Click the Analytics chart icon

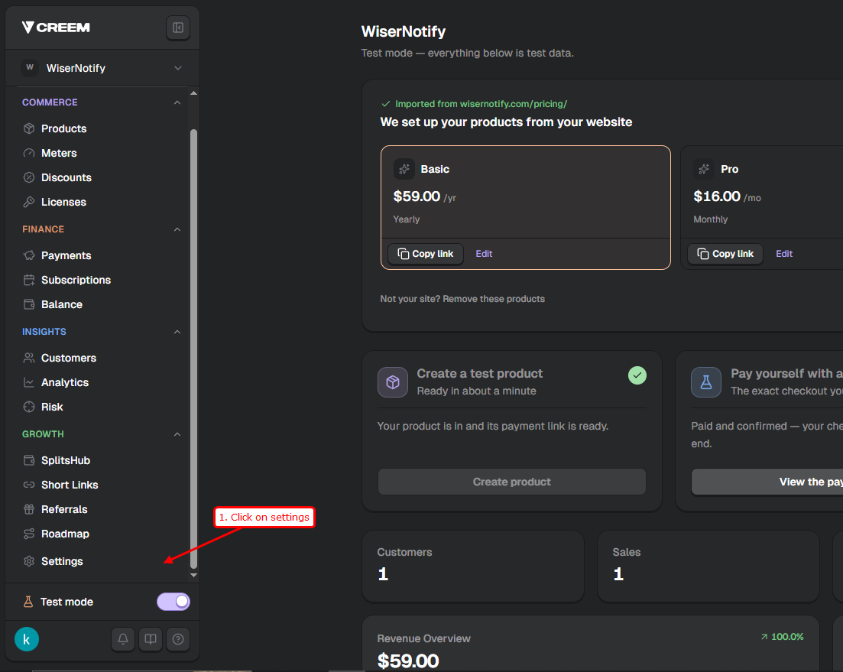click(x=29, y=382)
